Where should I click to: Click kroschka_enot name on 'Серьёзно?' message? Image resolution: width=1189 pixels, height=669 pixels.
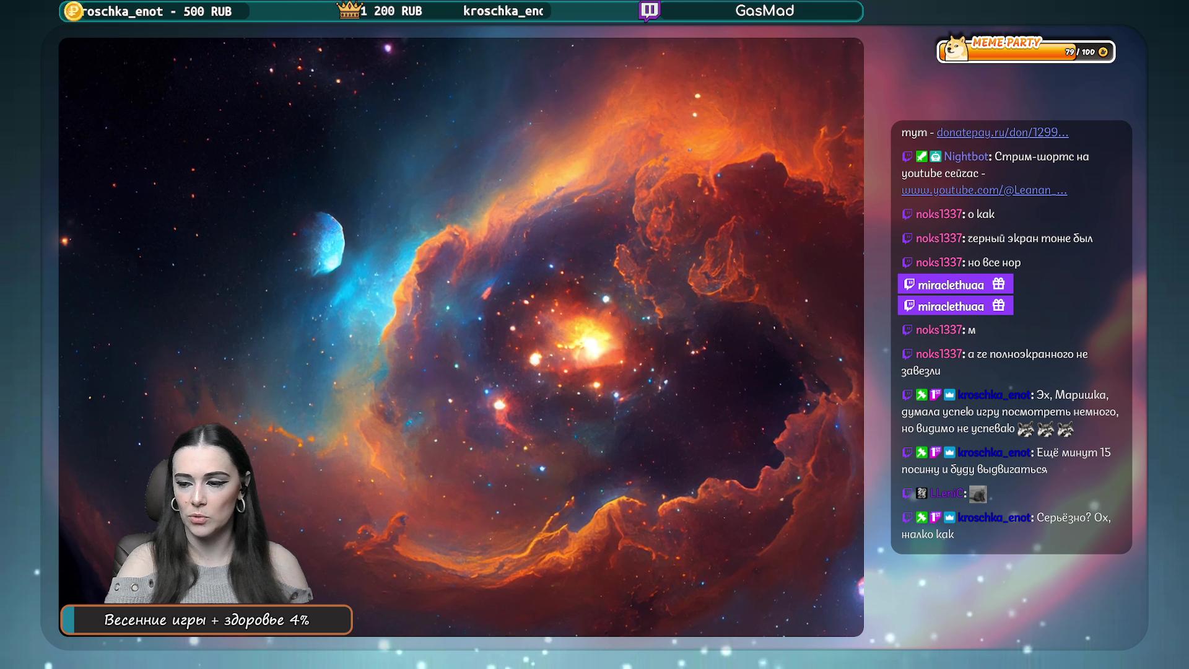point(994,518)
